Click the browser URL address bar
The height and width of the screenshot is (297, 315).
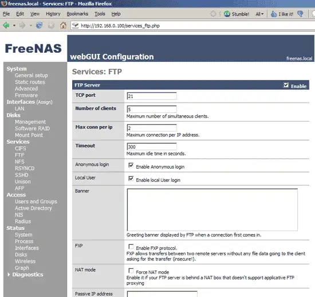pyautogui.click(x=193, y=26)
